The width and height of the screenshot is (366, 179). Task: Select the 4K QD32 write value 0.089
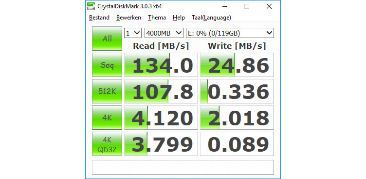[237, 144]
